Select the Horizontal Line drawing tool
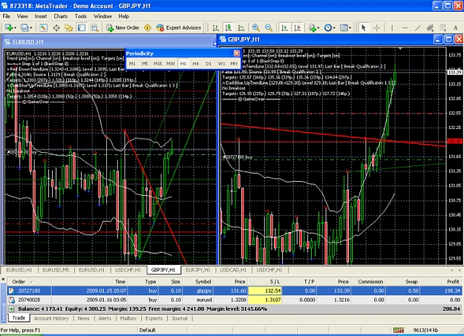The image size is (464, 336). point(405,27)
